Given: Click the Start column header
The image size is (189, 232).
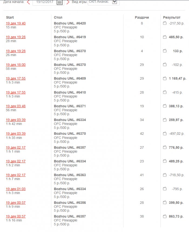Looking at the screenshot, I should pyautogui.click(x=10, y=18).
